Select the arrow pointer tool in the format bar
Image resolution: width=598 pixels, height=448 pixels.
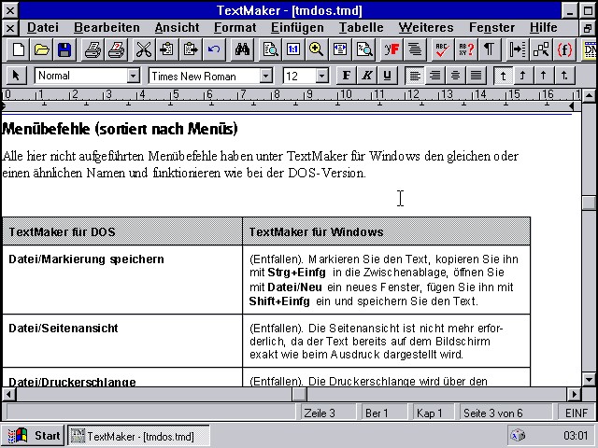(x=16, y=76)
